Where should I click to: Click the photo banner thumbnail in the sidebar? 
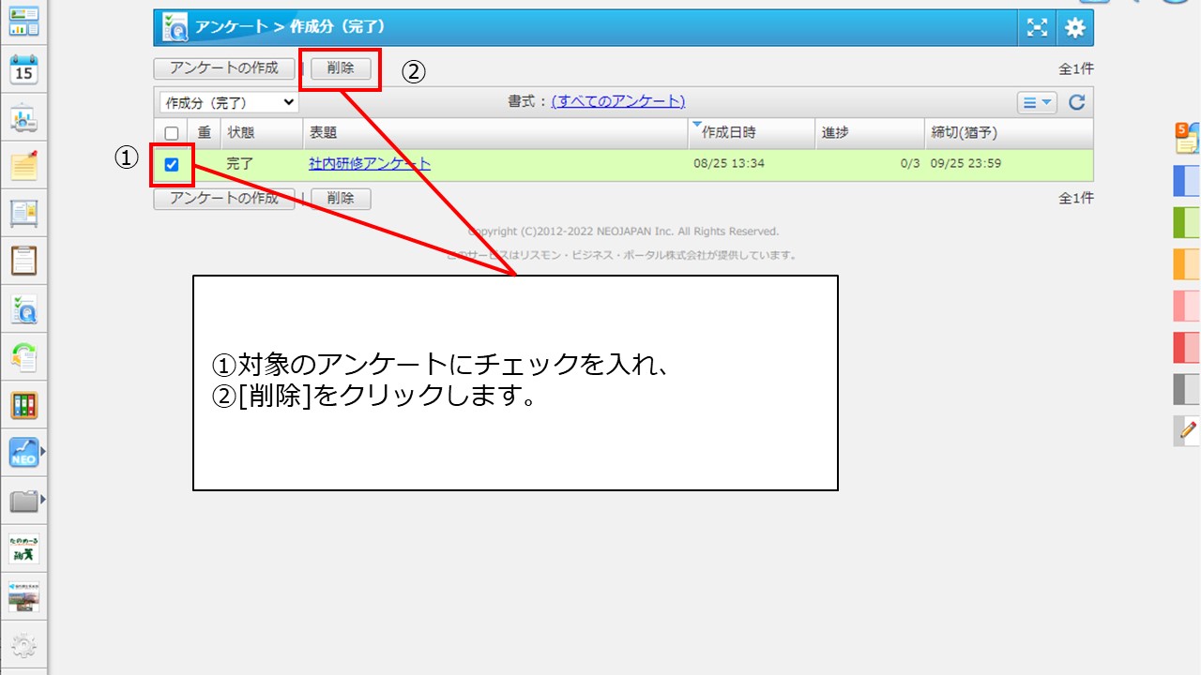(23, 597)
